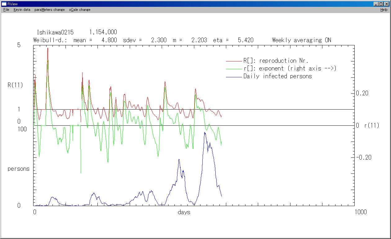Click the '5' top left axis label

(x=19, y=45)
